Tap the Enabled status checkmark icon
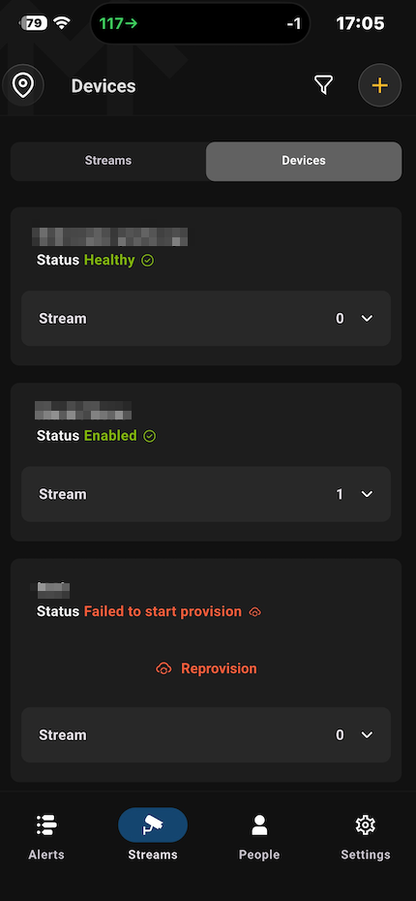 click(150, 436)
